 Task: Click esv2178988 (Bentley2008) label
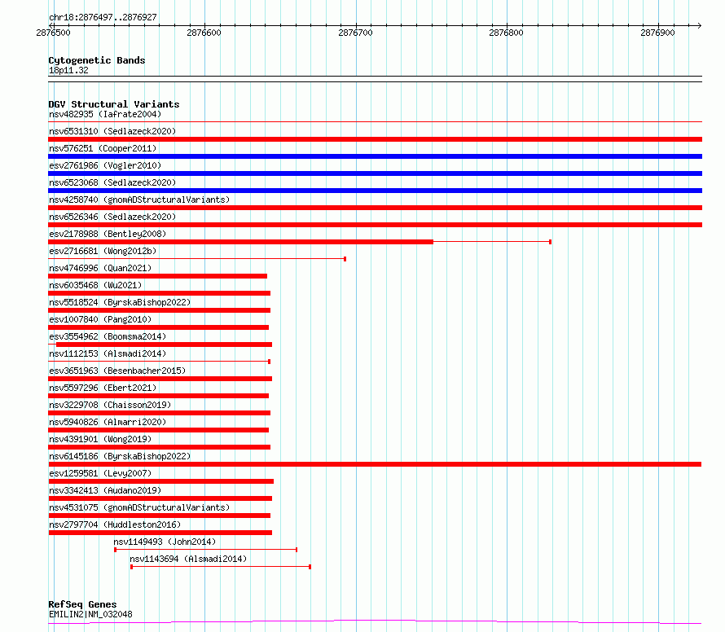click(108, 234)
